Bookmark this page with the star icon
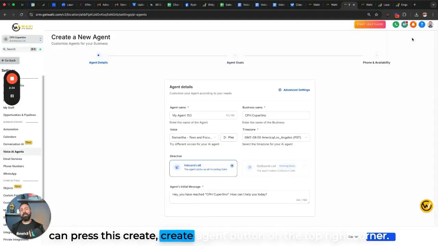The width and height of the screenshot is (438, 246). (x=376, y=15)
